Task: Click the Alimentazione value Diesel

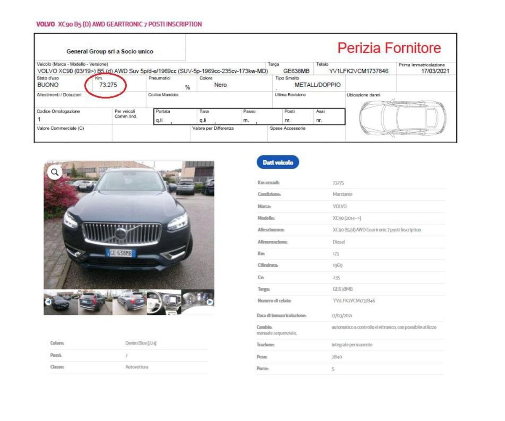Action: [339, 242]
